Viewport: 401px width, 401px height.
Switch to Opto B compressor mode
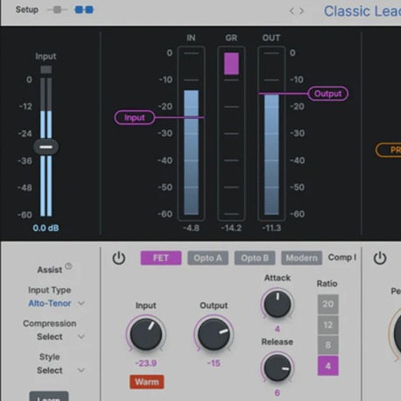point(255,258)
